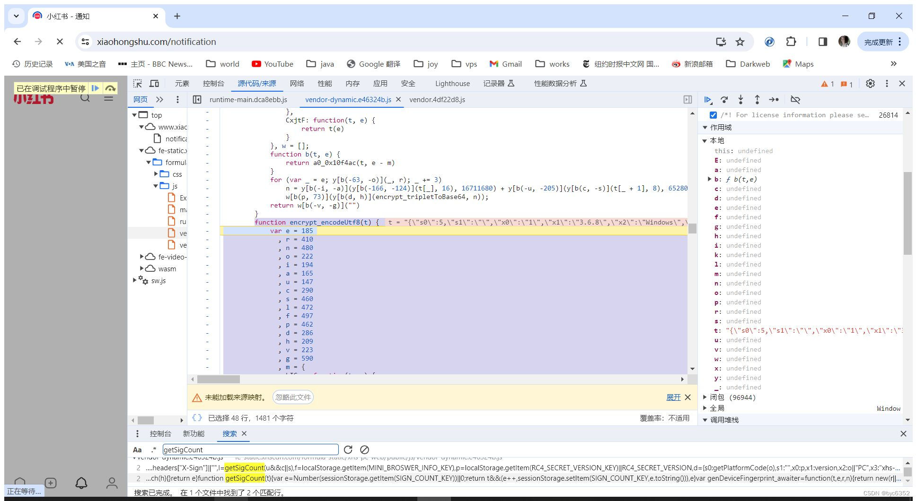Enable regex mode in the search bar

(x=154, y=449)
